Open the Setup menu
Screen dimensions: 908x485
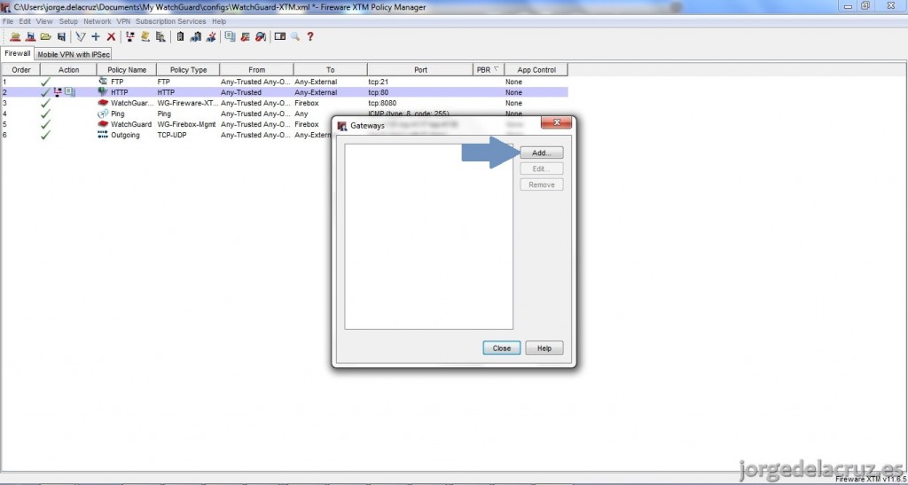68,21
